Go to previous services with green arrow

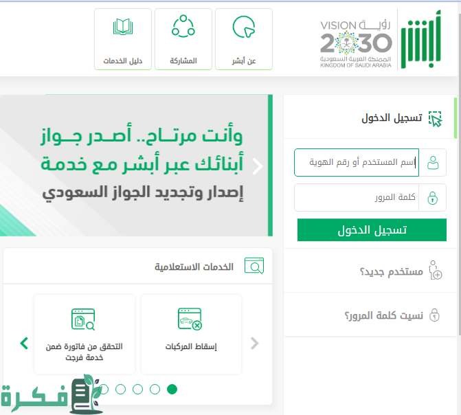pos(24,344)
